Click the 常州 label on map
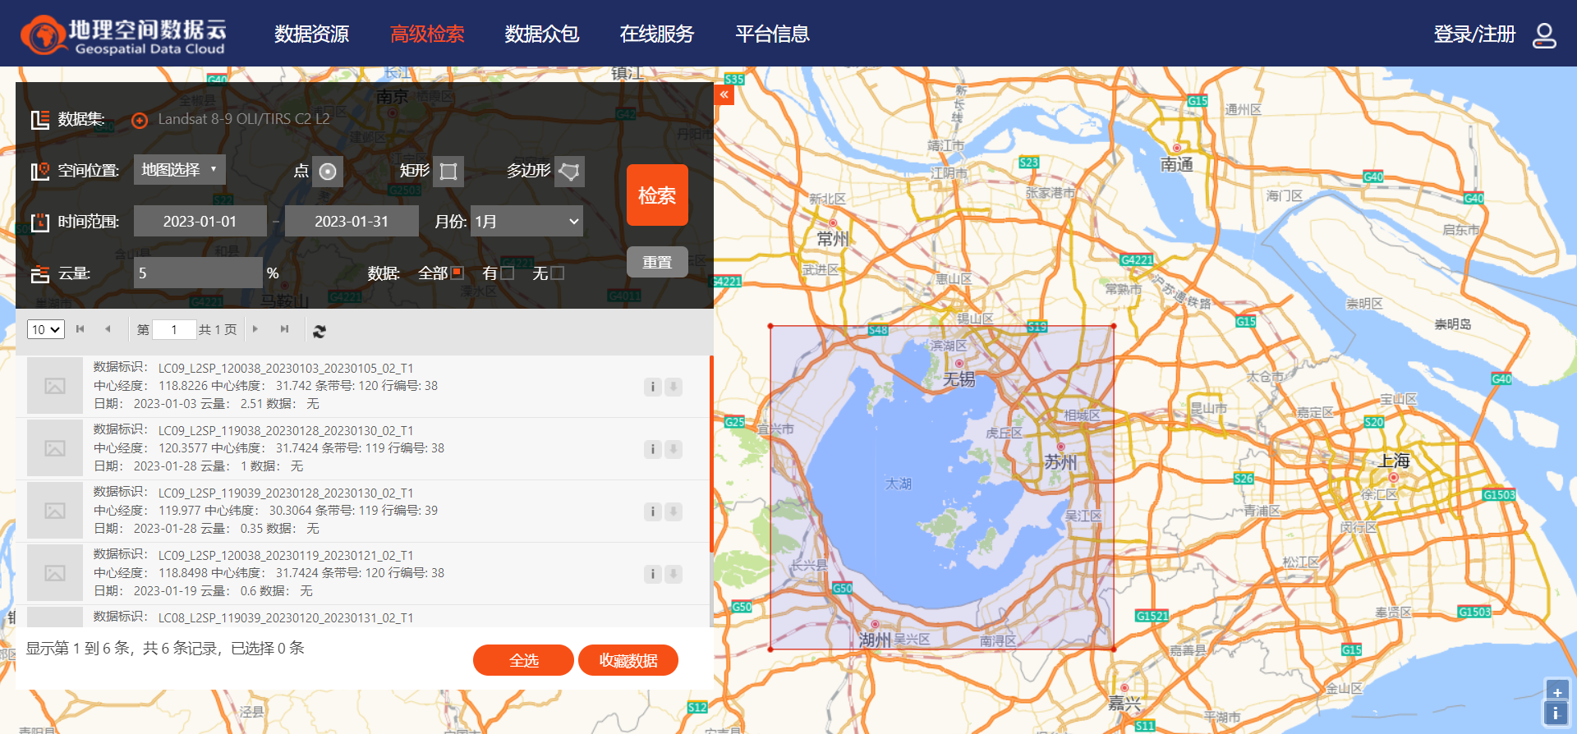This screenshot has height=734, width=1577. (x=833, y=238)
